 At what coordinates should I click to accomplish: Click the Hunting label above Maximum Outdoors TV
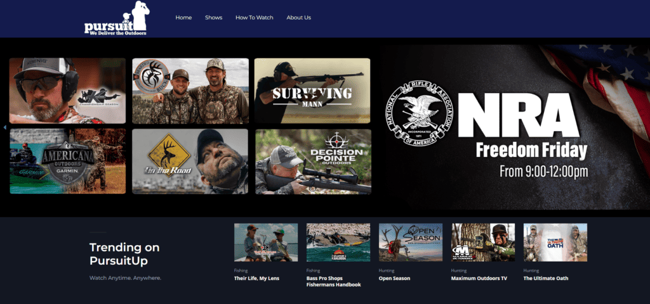coord(458,270)
